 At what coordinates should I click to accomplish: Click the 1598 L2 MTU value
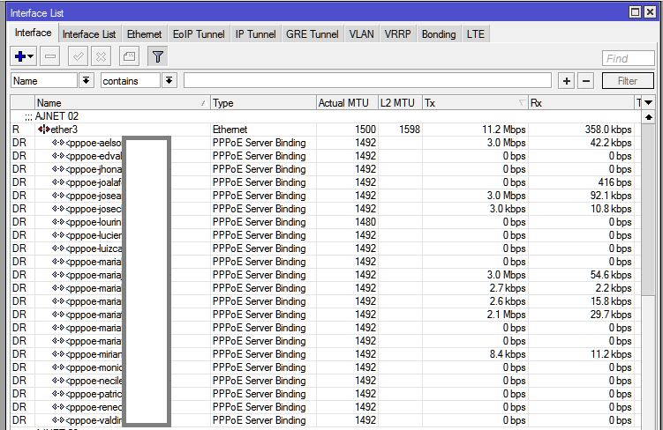410,130
